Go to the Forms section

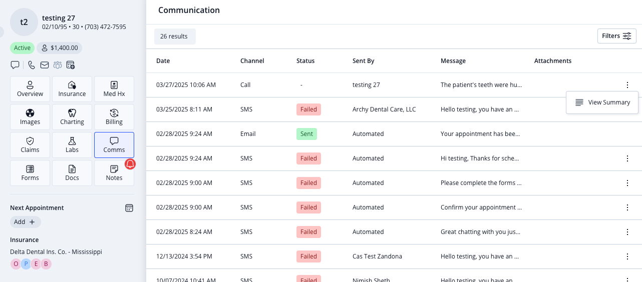[30, 173]
